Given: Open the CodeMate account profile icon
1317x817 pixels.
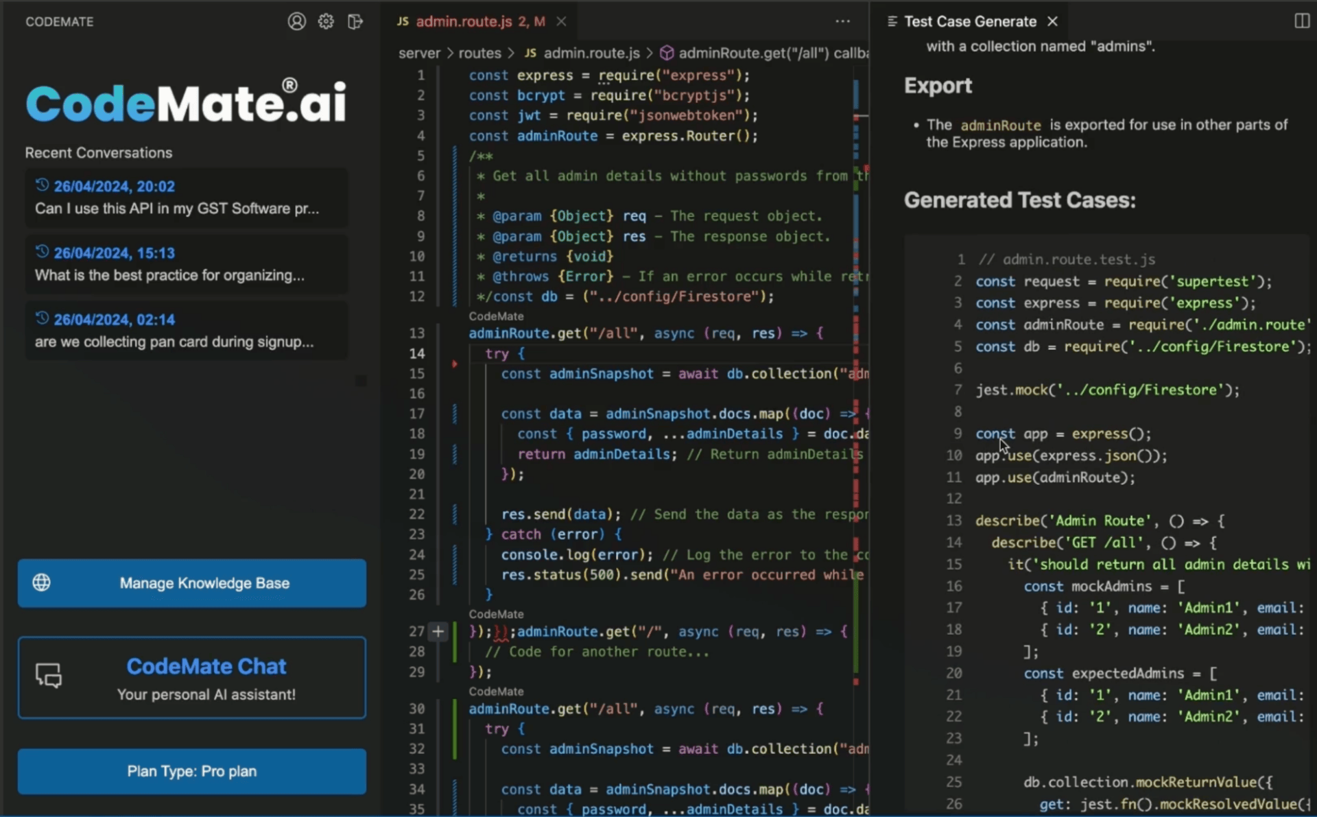Looking at the screenshot, I should [296, 21].
